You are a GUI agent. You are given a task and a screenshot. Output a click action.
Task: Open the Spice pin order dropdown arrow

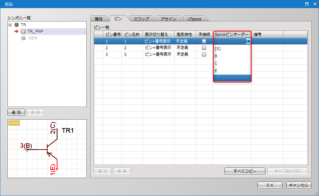coord(248,41)
